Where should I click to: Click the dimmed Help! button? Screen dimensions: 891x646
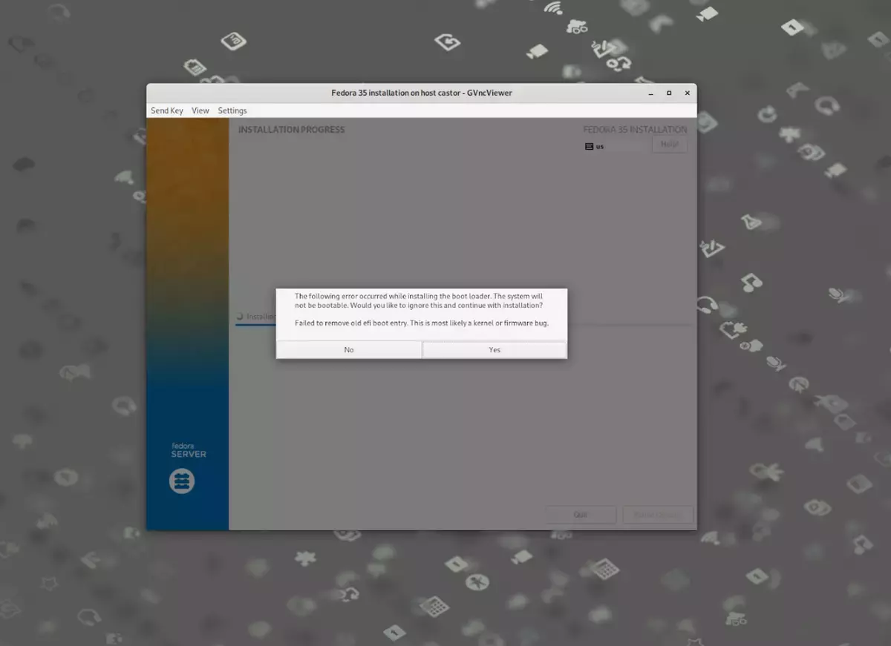[669, 145]
